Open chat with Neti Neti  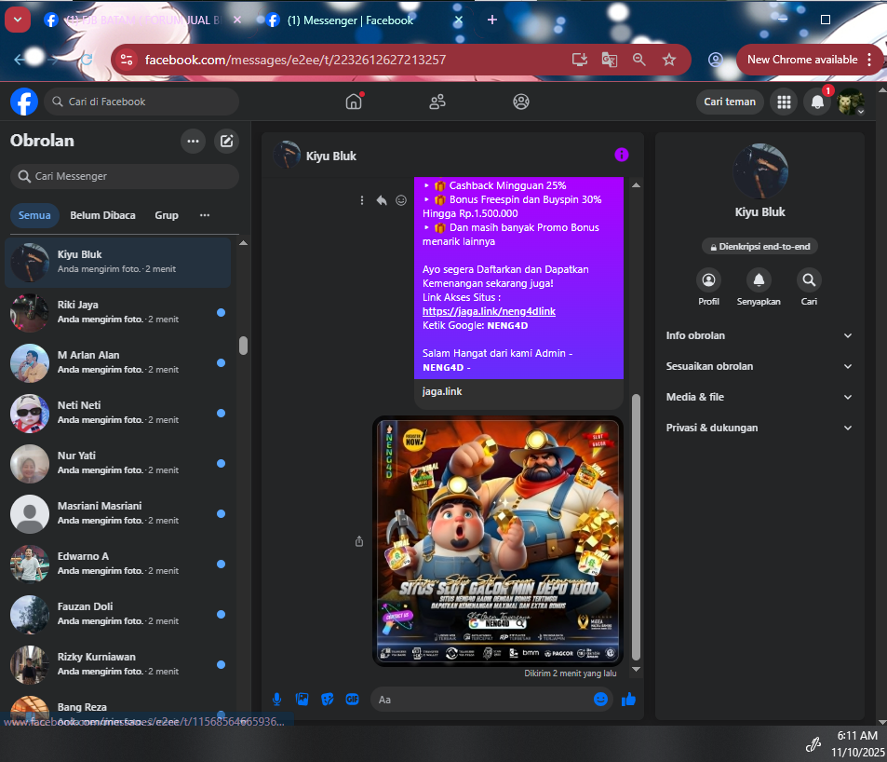tap(117, 414)
